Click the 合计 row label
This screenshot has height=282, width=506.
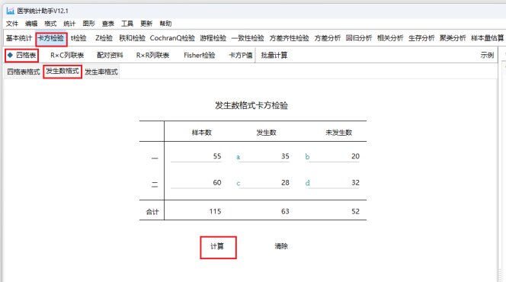point(152,212)
